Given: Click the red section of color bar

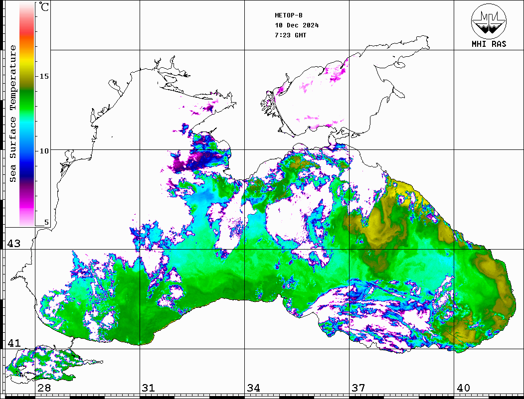Looking at the screenshot, I should click(27, 31).
